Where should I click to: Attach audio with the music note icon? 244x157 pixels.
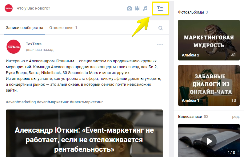pyautogui.click(x=145, y=8)
